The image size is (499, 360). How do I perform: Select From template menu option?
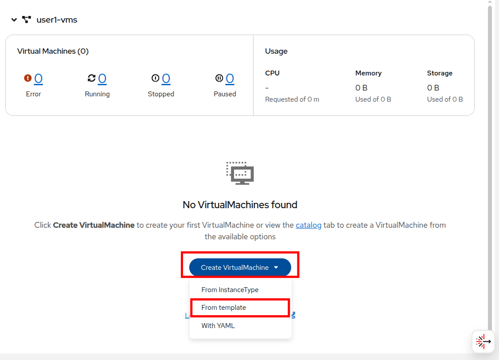tap(223, 307)
